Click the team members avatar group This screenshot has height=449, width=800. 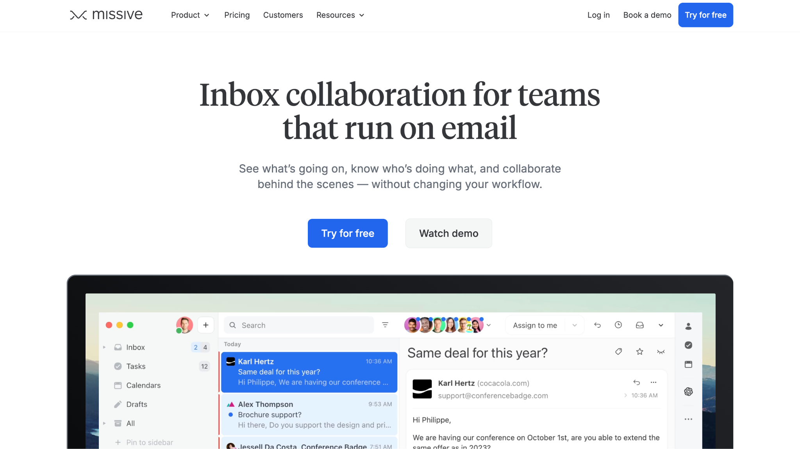(x=444, y=325)
